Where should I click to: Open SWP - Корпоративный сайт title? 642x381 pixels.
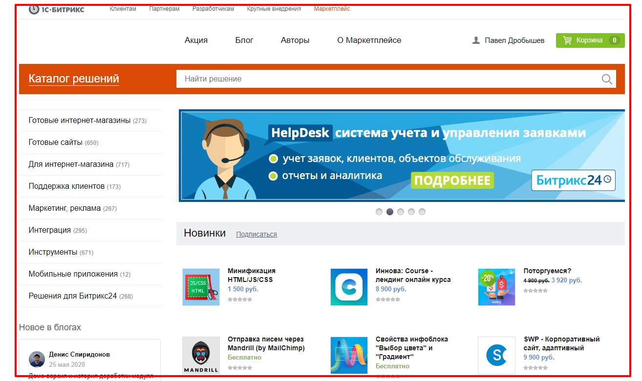pos(562,343)
